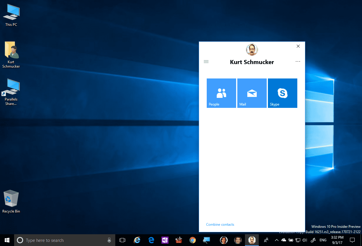Open the second pinned contact on taskbar
Viewport: 362px width, 246px height.
click(238, 240)
